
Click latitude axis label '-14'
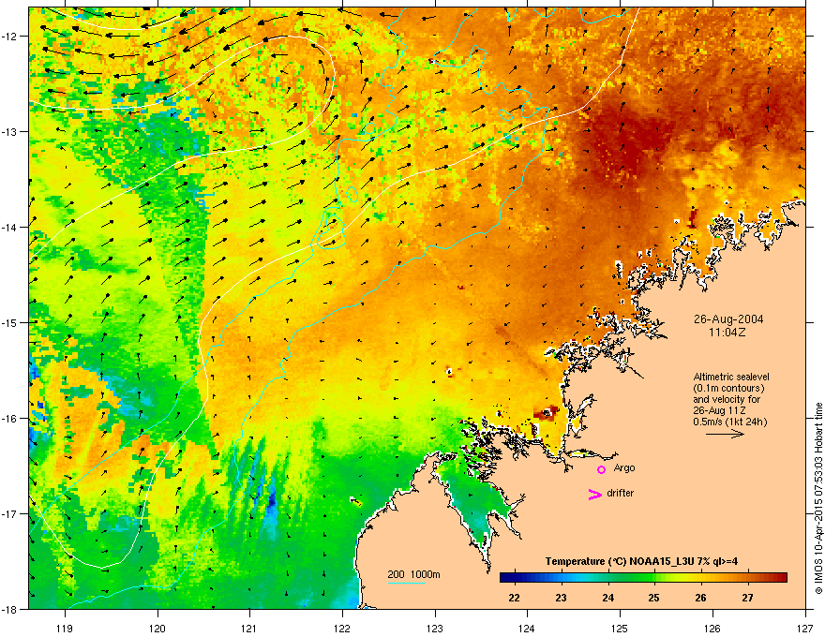coord(10,227)
